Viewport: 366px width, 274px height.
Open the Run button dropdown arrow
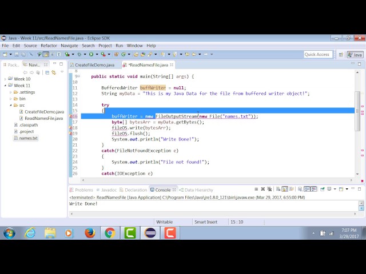tap(97, 54)
